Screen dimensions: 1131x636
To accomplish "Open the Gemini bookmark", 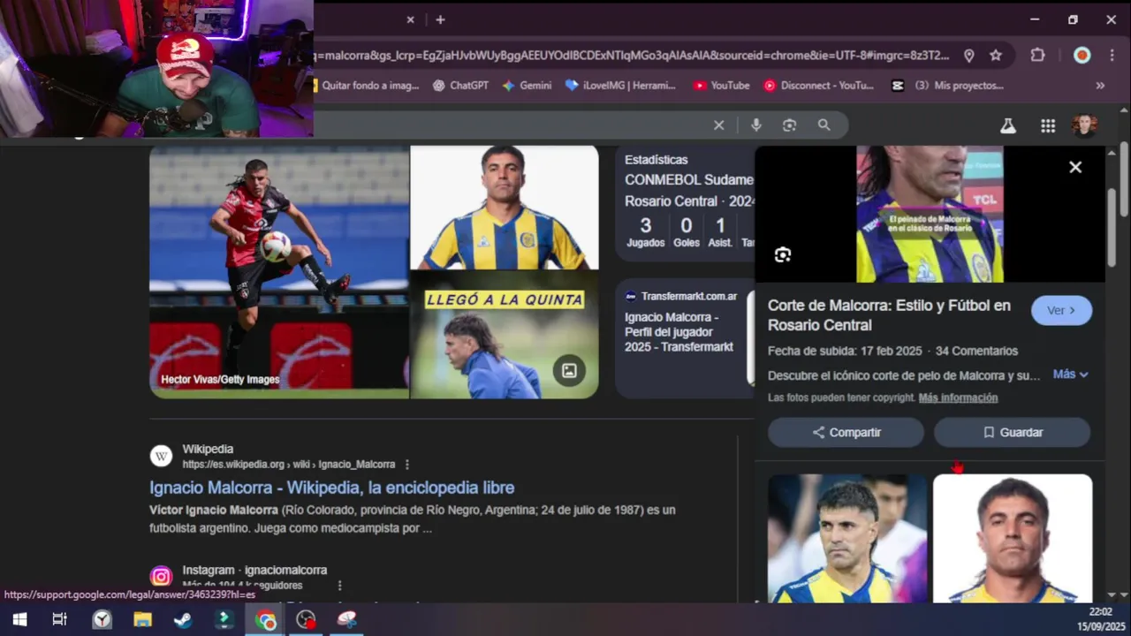I will coord(527,86).
